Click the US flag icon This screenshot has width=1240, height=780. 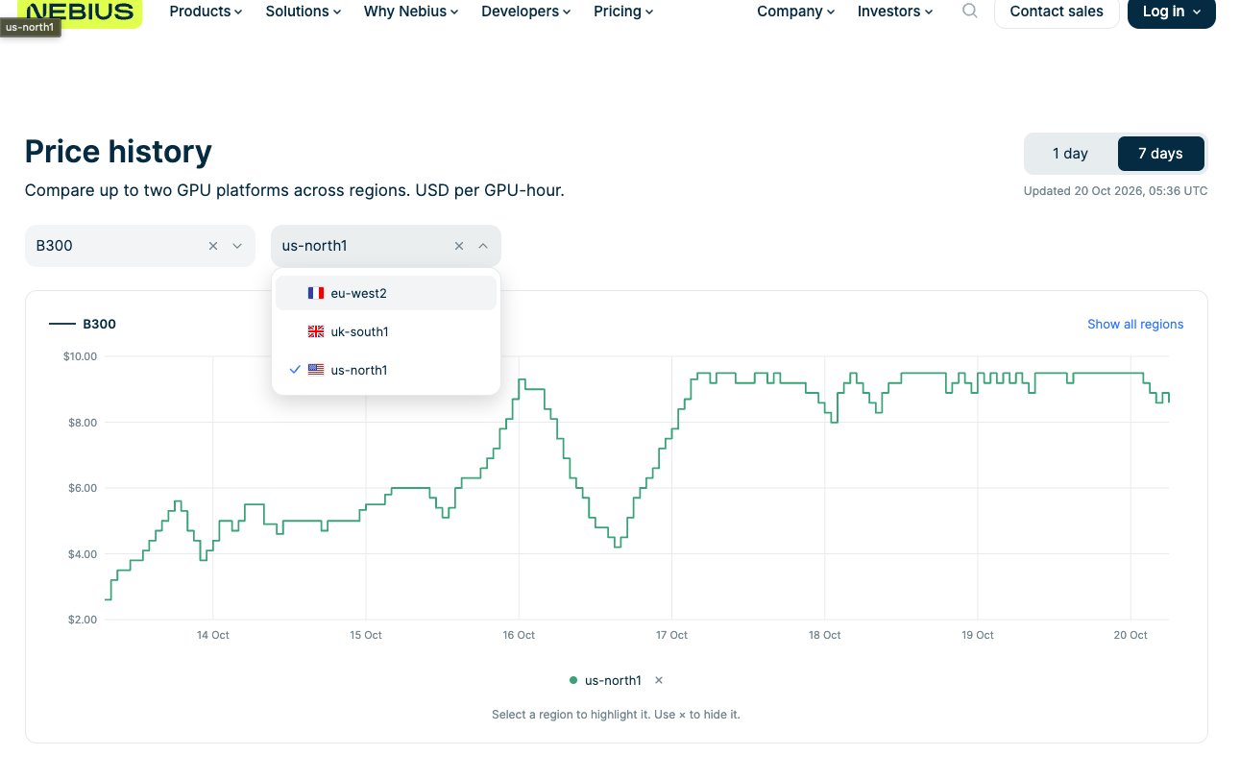[x=316, y=370]
